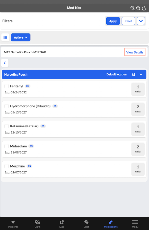The image size is (149, 230).
Task: Select the Hydromorphone (Dilaudid) checkbox
Action: point(6,106)
